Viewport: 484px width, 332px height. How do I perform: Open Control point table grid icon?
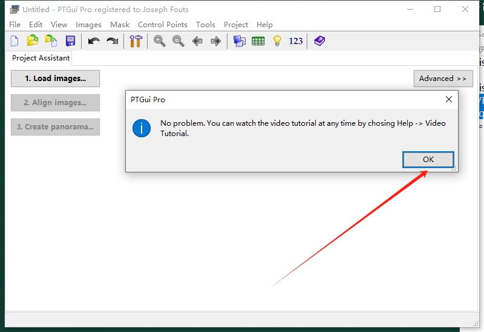click(x=258, y=41)
